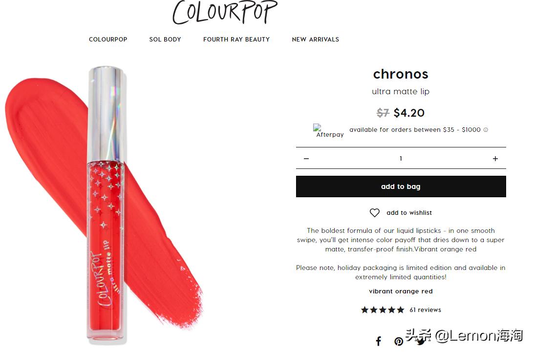
Task: Click the chronos product title
Action: [401, 74]
